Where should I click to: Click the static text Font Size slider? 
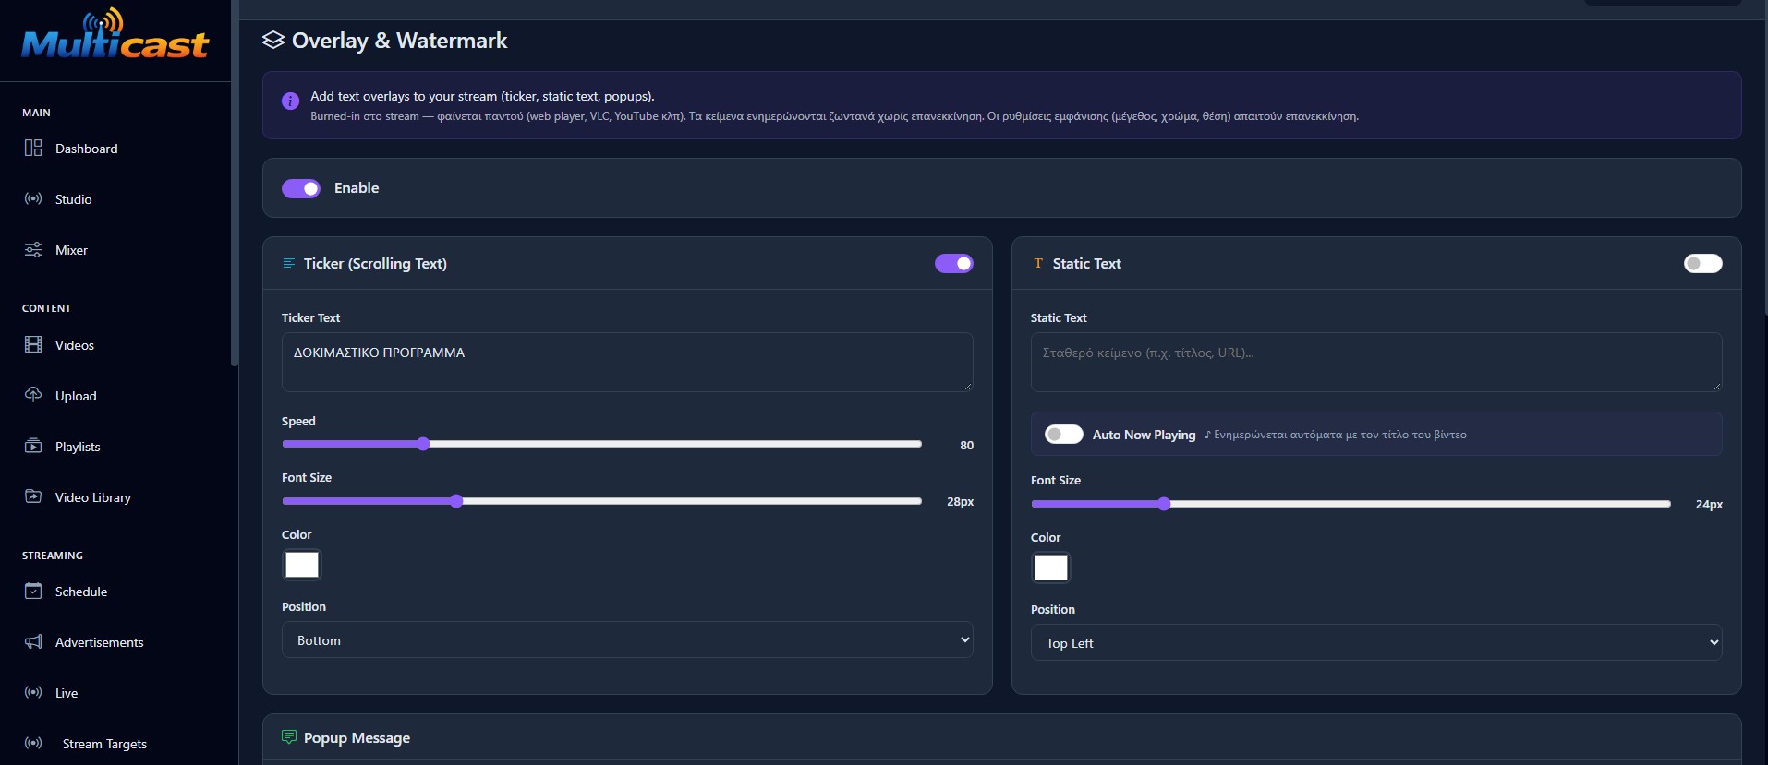1350,504
